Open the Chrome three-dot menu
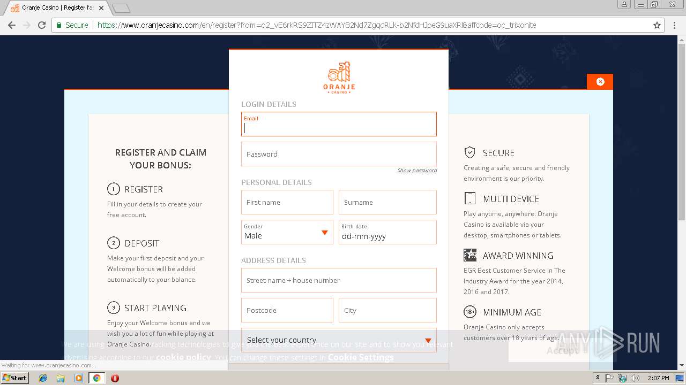686x385 pixels. (674, 25)
